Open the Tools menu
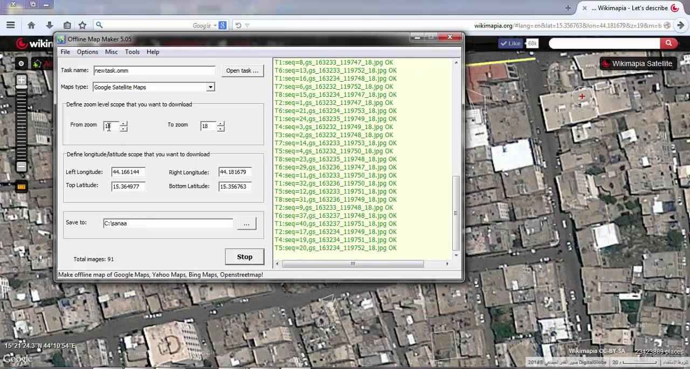Image resolution: width=690 pixels, height=369 pixels. click(x=132, y=52)
